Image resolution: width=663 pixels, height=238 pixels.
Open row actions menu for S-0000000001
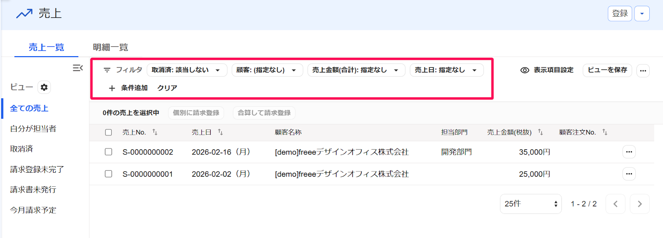pyautogui.click(x=629, y=174)
